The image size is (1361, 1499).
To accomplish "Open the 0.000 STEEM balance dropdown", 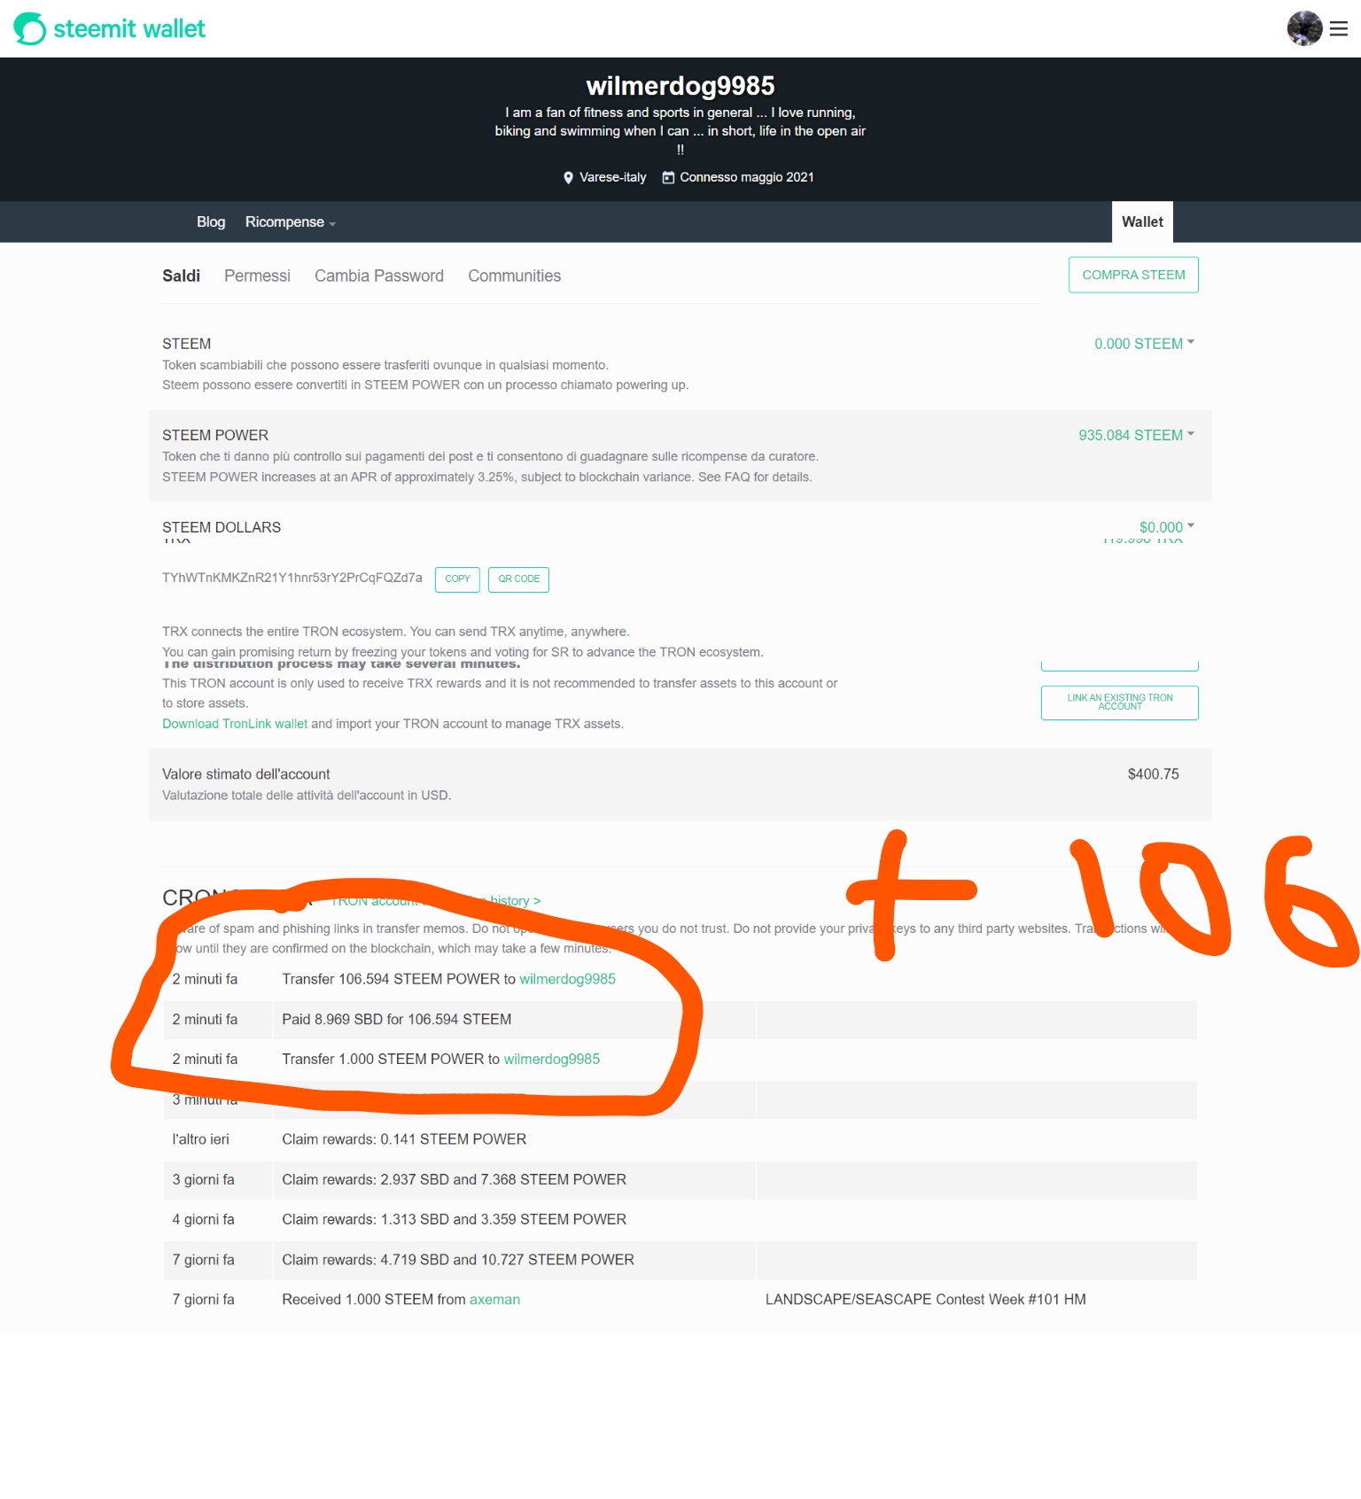I will click(1144, 344).
